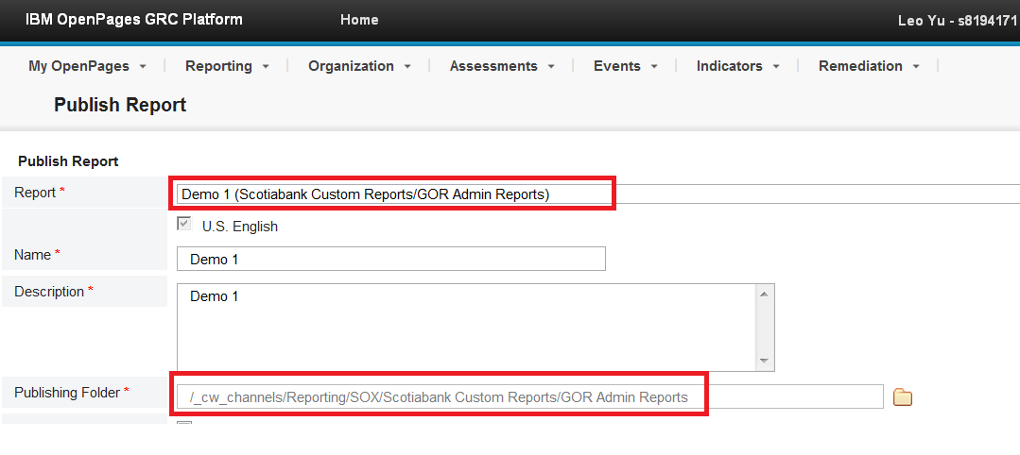Click the Publish Report page heading
This screenshot has width=1020, height=455.
(x=120, y=105)
